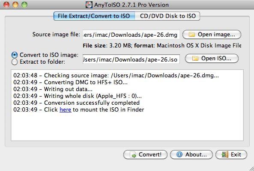Switch to CD/DVD Disk to ISO tab
The image size is (254, 171).
pyautogui.click(x=167, y=16)
